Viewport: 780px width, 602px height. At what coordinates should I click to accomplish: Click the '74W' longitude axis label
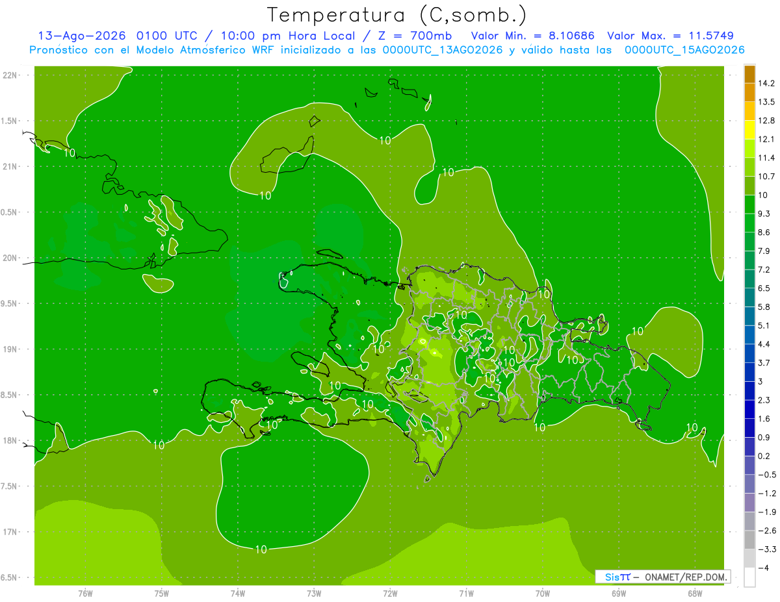click(x=238, y=594)
